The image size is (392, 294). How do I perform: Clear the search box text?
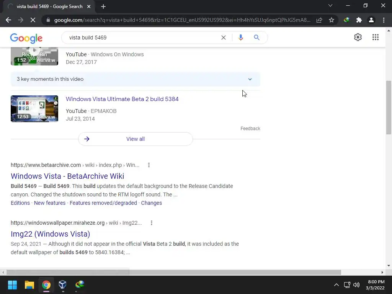[x=224, y=38]
